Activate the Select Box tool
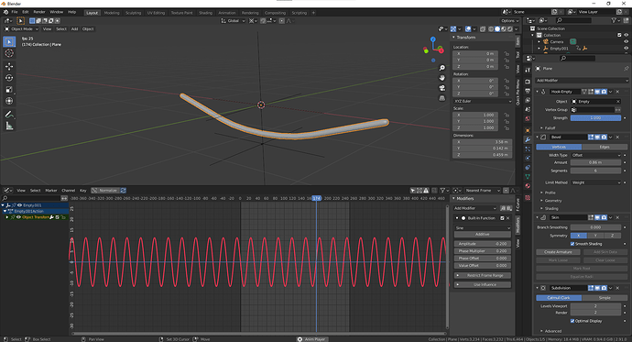 [9, 41]
